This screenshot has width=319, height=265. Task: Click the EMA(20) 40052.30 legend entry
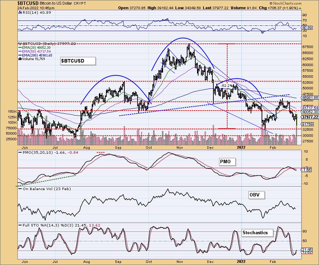point(36,48)
